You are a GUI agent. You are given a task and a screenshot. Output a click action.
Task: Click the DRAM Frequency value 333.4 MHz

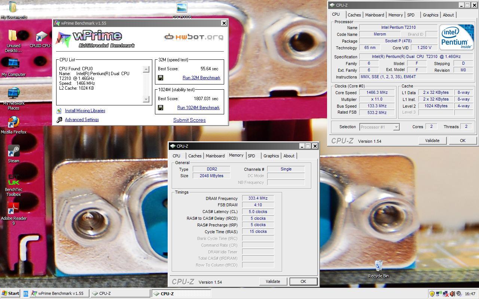258,198
